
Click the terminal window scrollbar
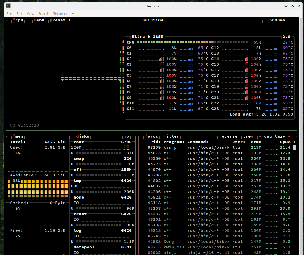pyautogui.click(x=301, y=136)
